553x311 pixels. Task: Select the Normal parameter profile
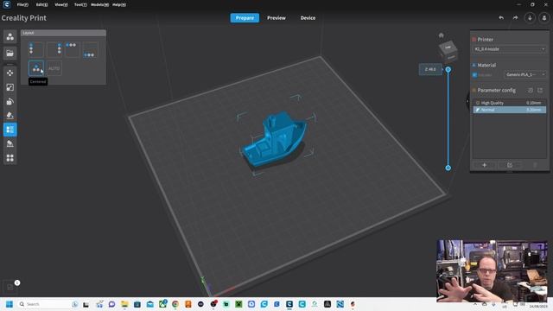pyautogui.click(x=510, y=110)
